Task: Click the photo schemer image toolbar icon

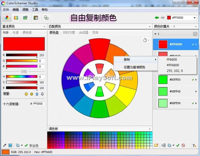Action: (25, 18)
